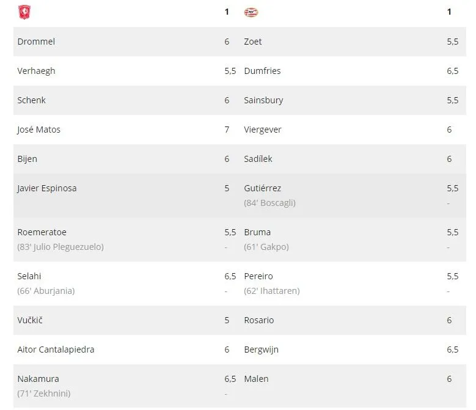The image size is (476, 410).
Task: Open Sainsbury player entry
Action: tap(263, 100)
